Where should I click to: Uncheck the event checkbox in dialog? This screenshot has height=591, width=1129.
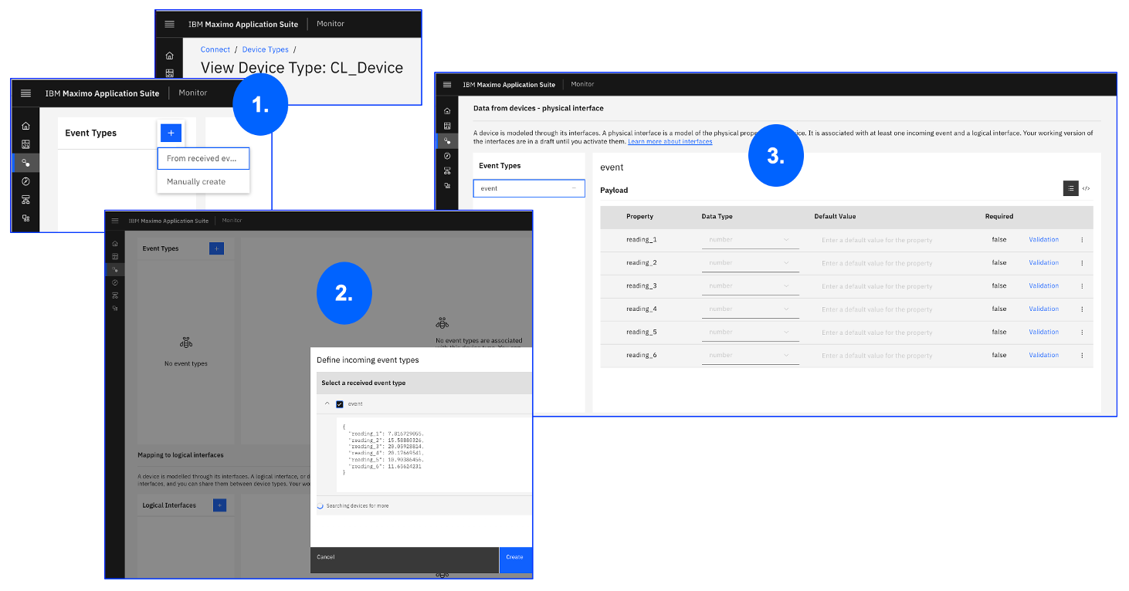tap(340, 404)
